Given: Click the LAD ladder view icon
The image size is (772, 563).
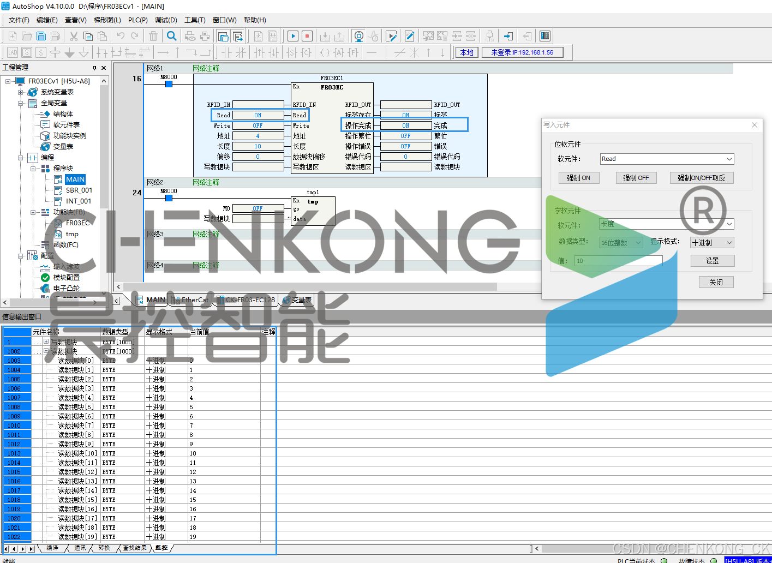Looking at the screenshot, I should coord(13,52).
